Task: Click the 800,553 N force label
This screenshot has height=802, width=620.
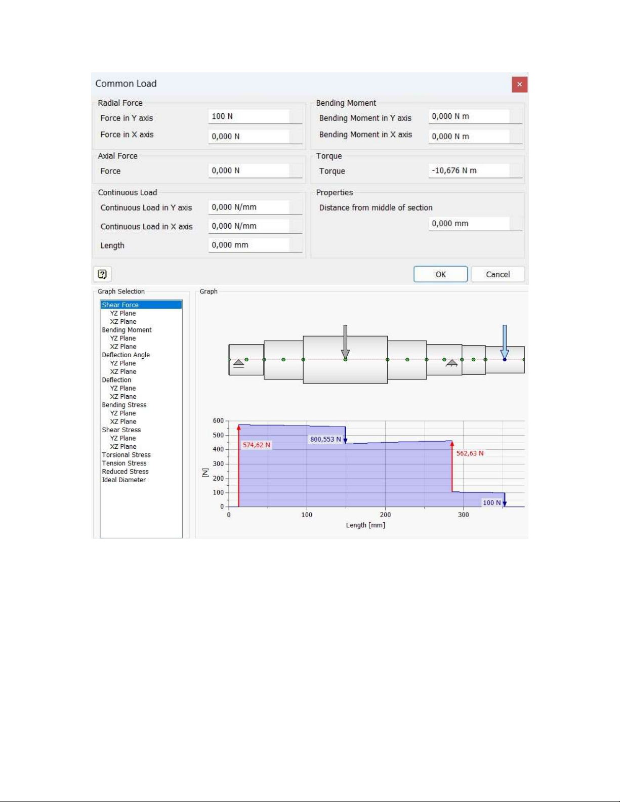Action: (325, 439)
